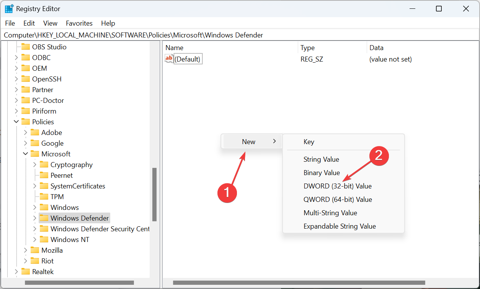Open the Edit menu
The image size is (480, 289).
click(29, 23)
